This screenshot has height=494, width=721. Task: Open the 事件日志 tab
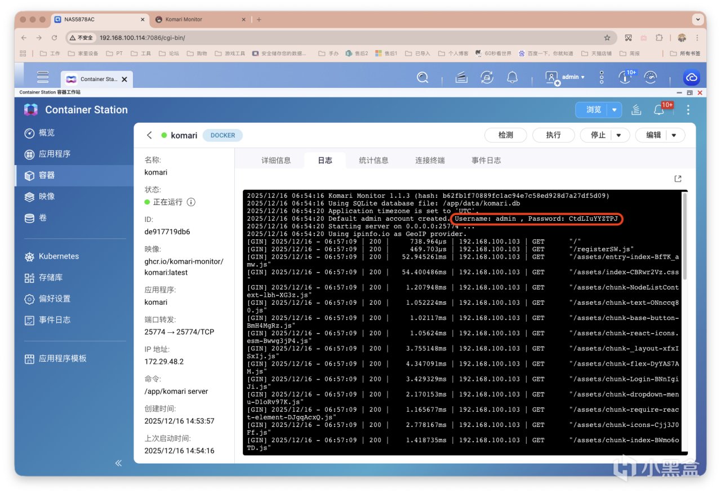(486, 161)
